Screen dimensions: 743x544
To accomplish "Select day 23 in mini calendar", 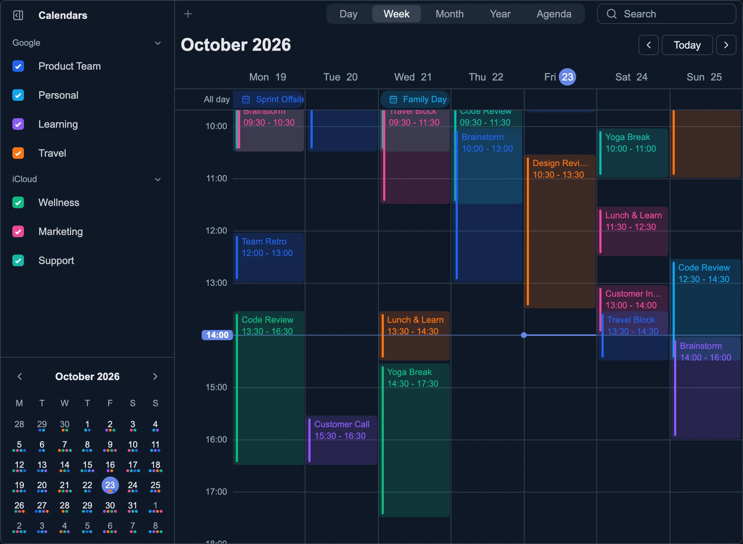I will pyautogui.click(x=110, y=485).
